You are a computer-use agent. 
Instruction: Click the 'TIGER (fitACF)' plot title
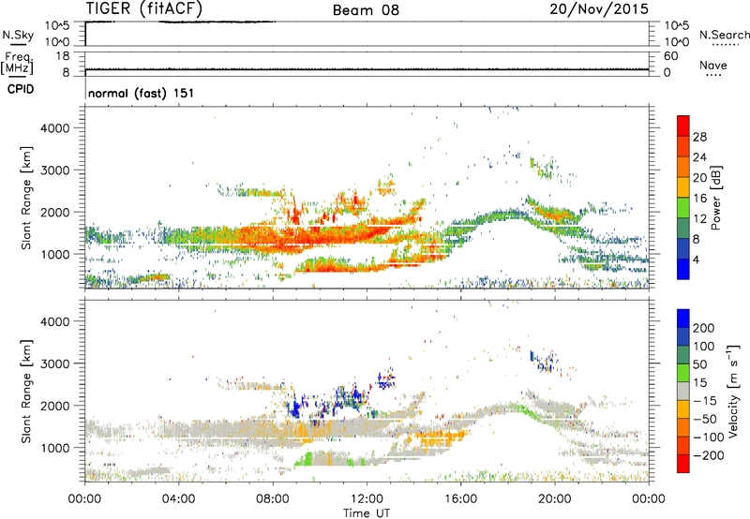(144, 8)
